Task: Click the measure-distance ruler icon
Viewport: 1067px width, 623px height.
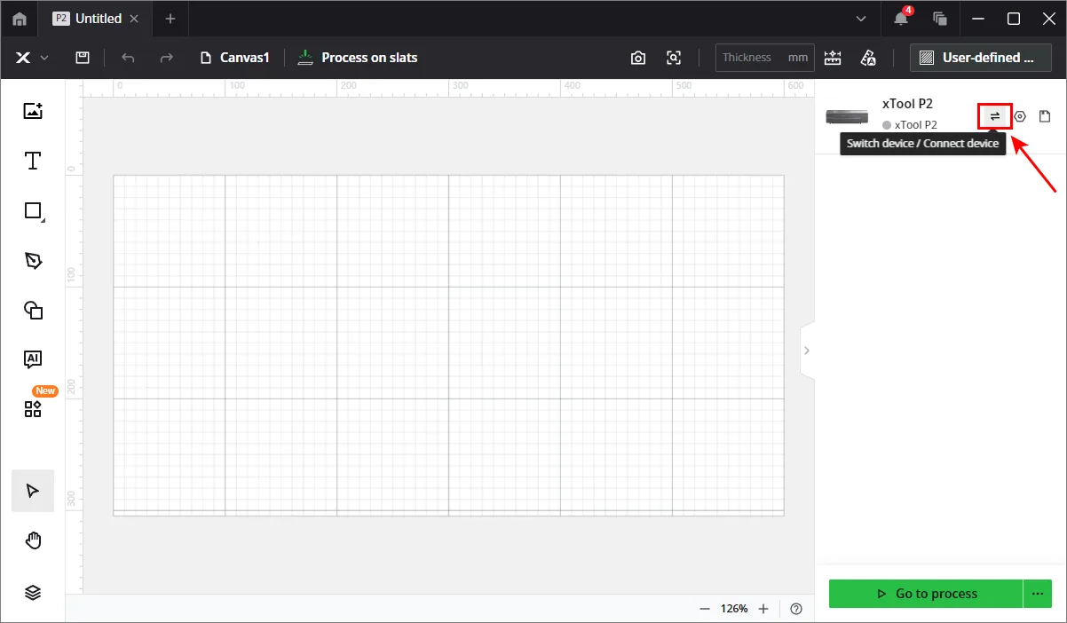Action: click(x=833, y=58)
